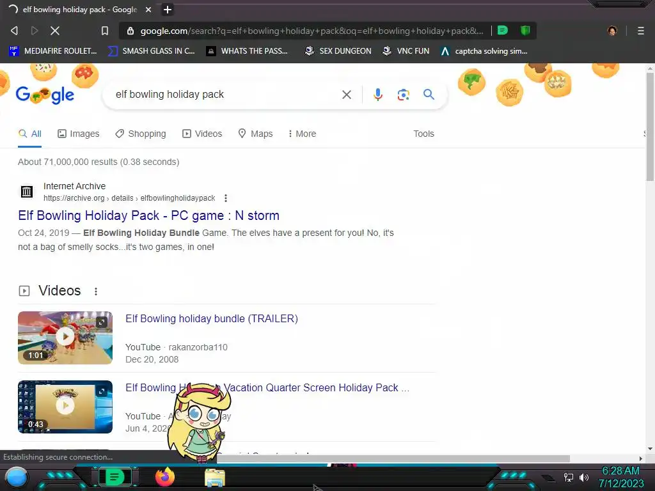
Task: Play the 0:43 video thumbnail
Action: tap(65, 407)
